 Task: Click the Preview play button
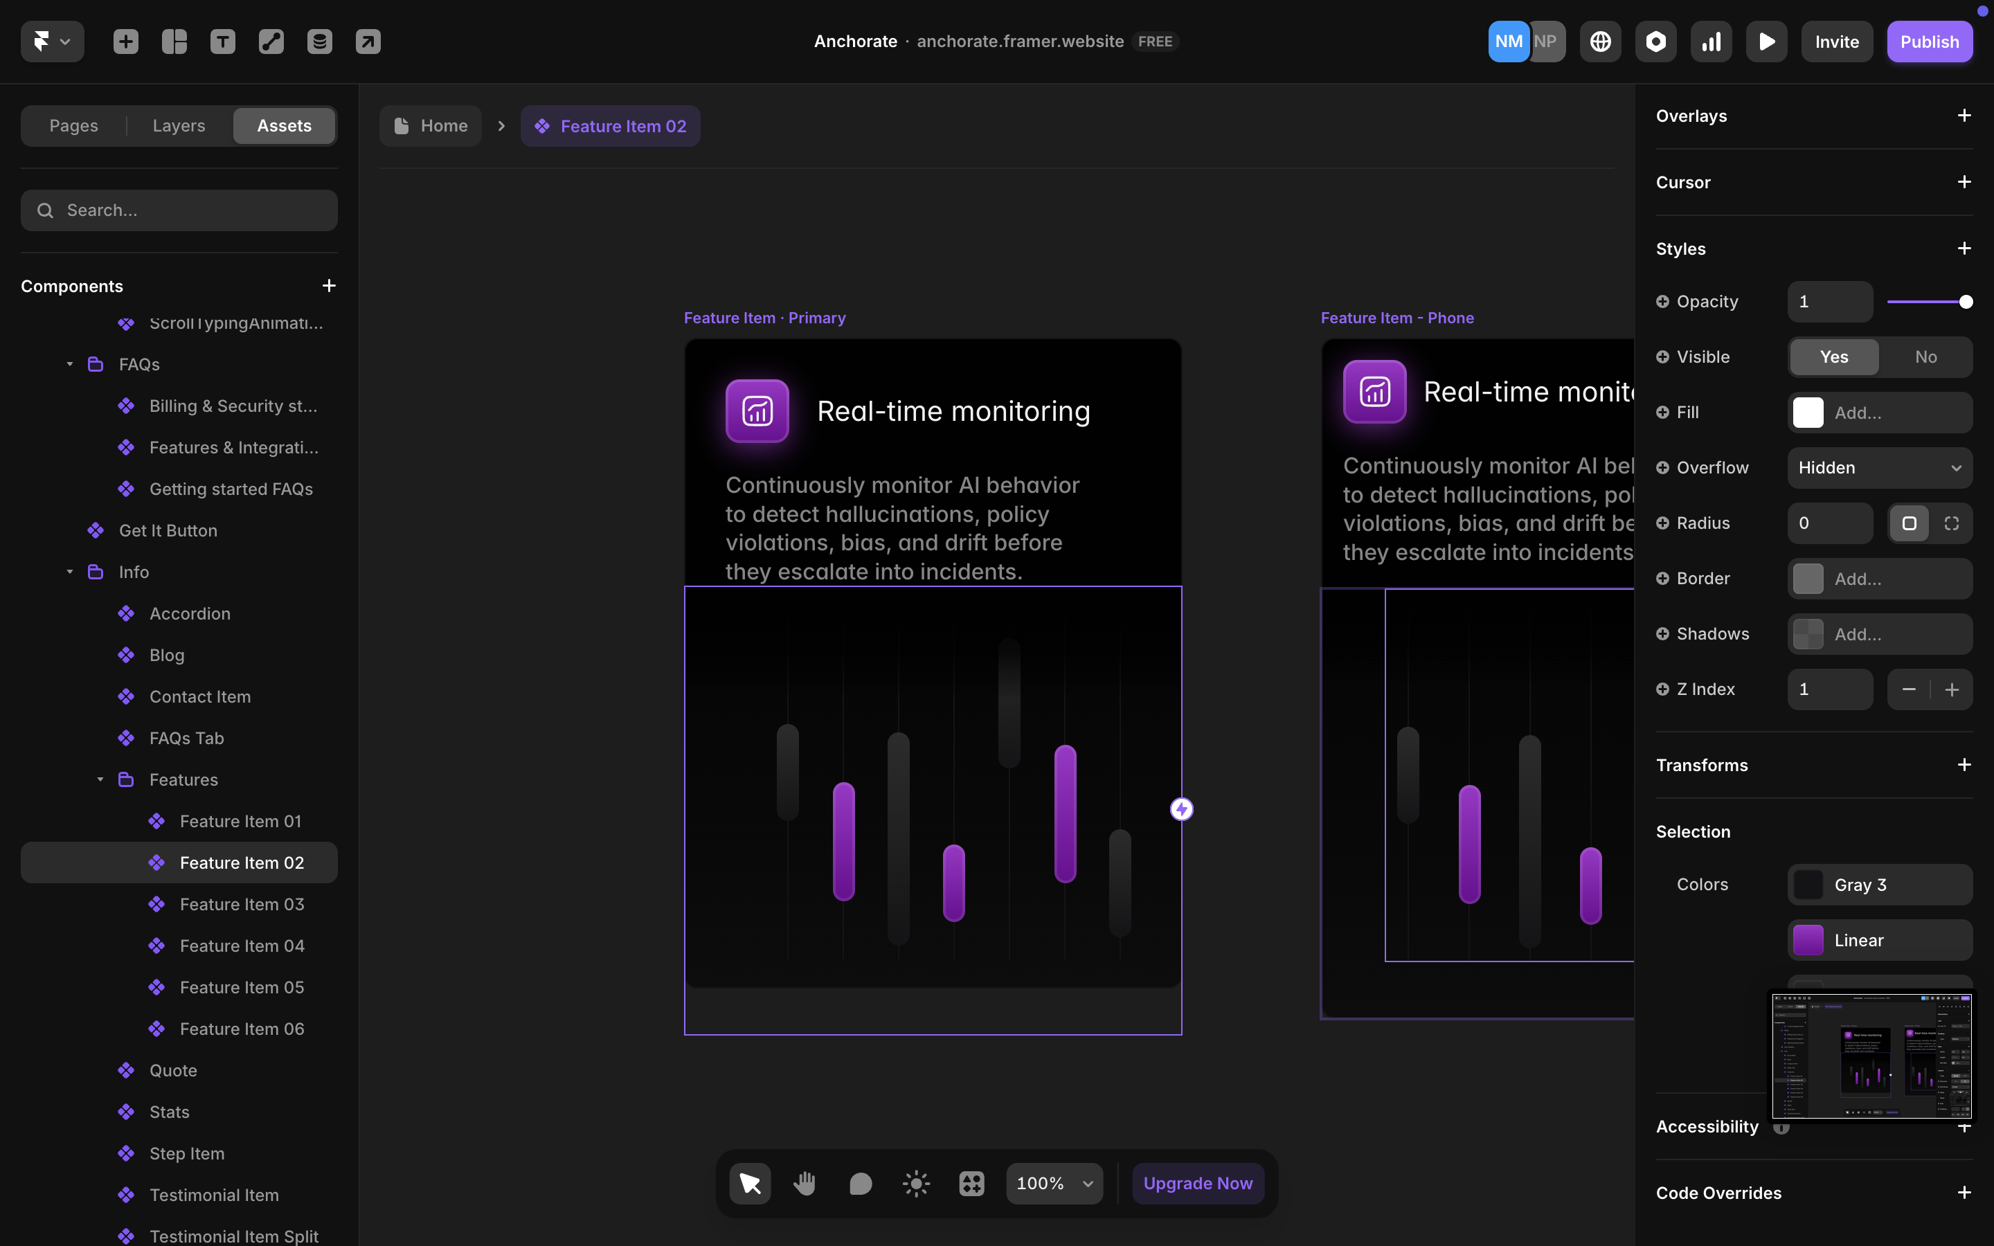(1766, 42)
